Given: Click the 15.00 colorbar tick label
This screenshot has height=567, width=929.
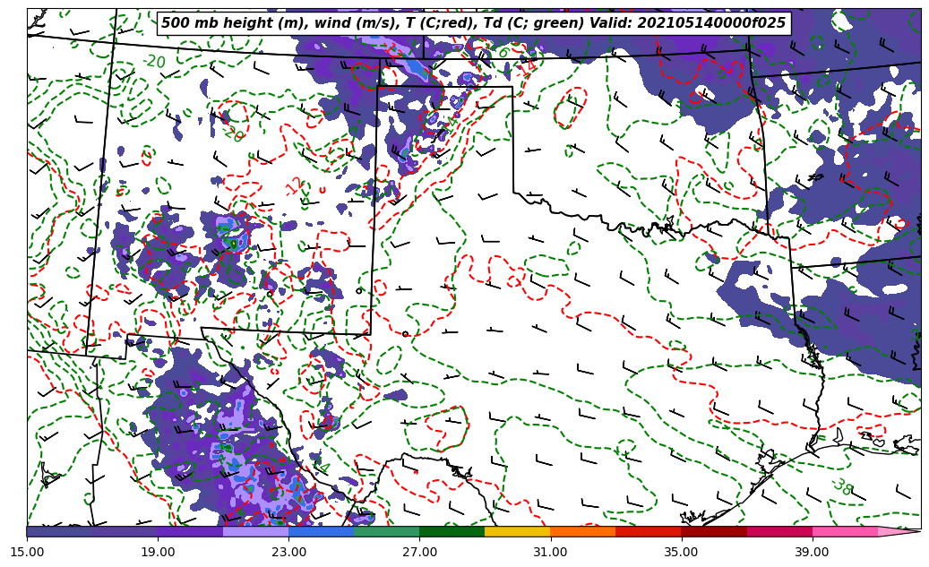Looking at the screenshot, I should tap(27, 552).
